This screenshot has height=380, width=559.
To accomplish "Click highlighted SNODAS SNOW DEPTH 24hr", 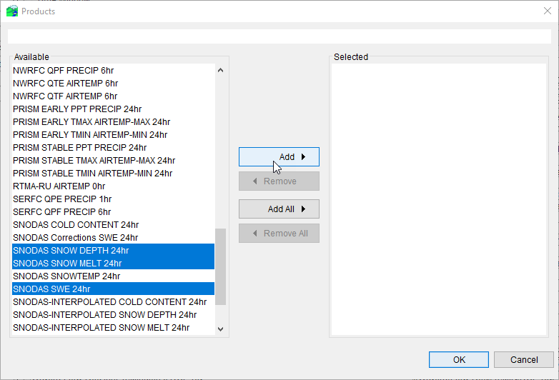I will pyautogui.click(x=114, y=251).
